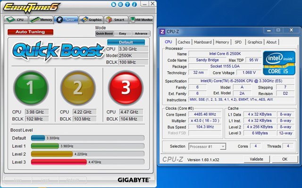Select the CPU tab in CPU-Z
Image resolution: width=302 pixels, height=188 pixels.
pos(168,42)
